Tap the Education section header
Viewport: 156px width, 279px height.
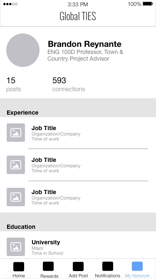pyautogui.click(x=21, y=227)
